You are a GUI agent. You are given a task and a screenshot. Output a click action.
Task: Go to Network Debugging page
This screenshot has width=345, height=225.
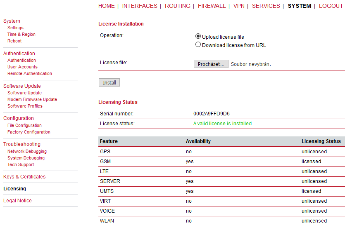coord(27,151)
